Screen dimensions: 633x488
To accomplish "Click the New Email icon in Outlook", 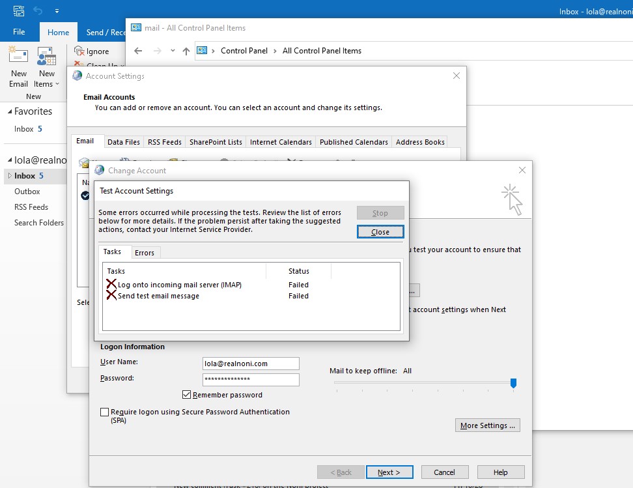I will pos(18,56).
